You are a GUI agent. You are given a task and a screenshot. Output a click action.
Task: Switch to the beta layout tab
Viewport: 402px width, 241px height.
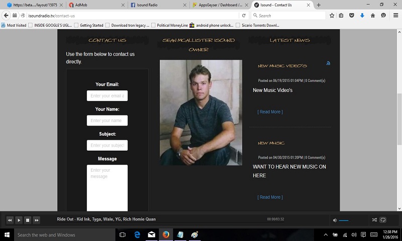(x=34, y=5)
